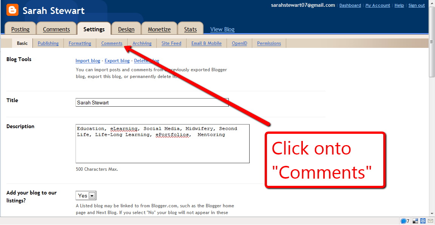
Task: Open the Site Feed sub-tab
Action: tap(171, 43)
